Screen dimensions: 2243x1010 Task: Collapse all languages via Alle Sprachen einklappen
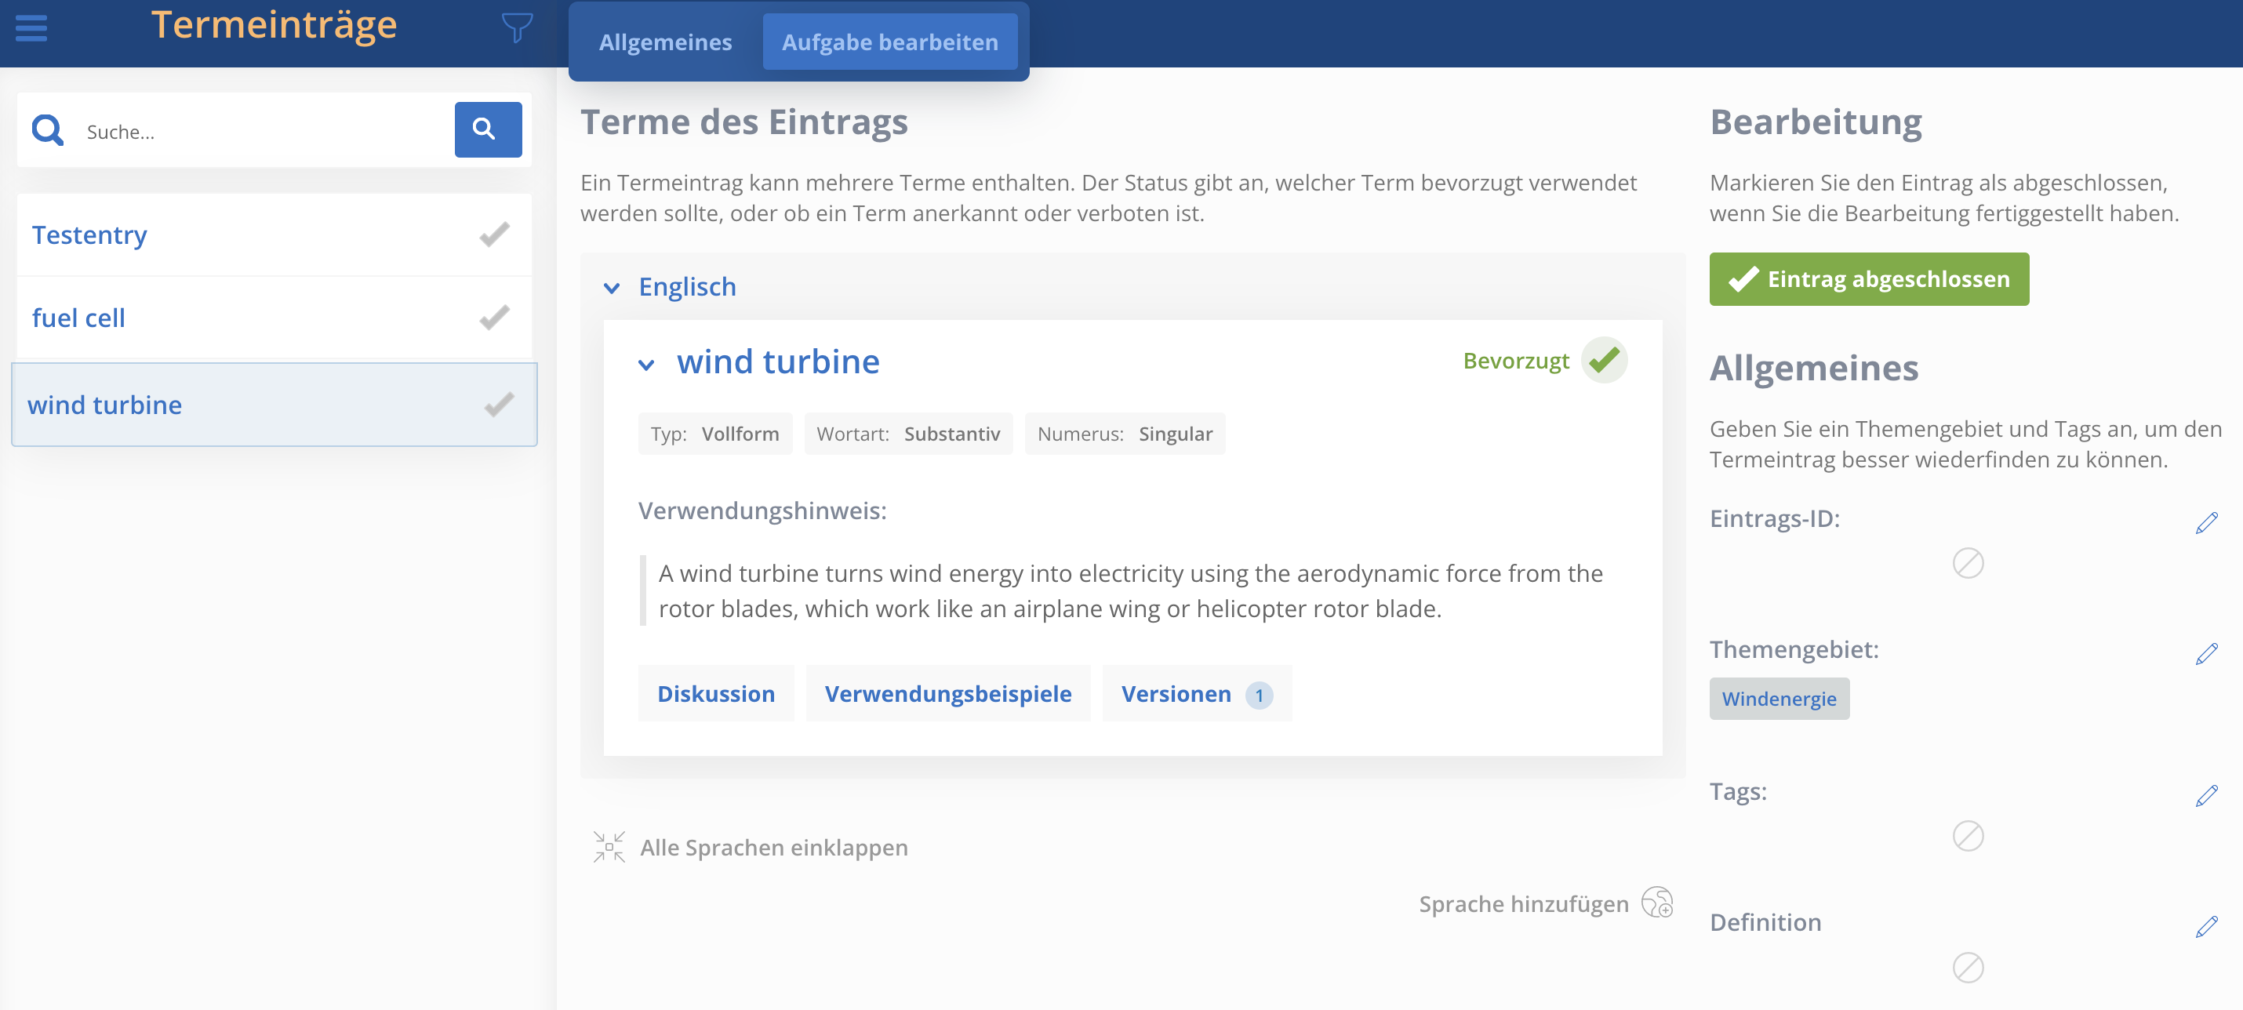point(751,847)
